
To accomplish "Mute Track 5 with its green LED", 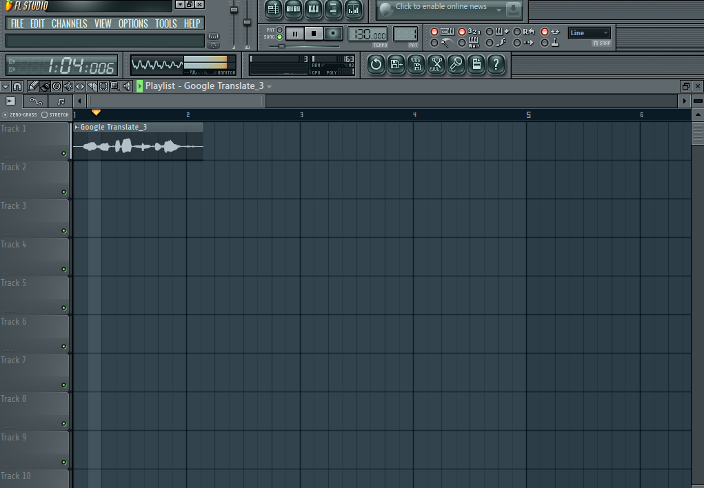I will click(63, 308).
